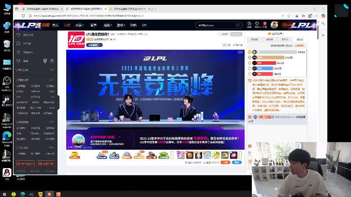Click the golden trophy task icon below video
This screenshot has width=351, height=197.
(x=75, y=155)
